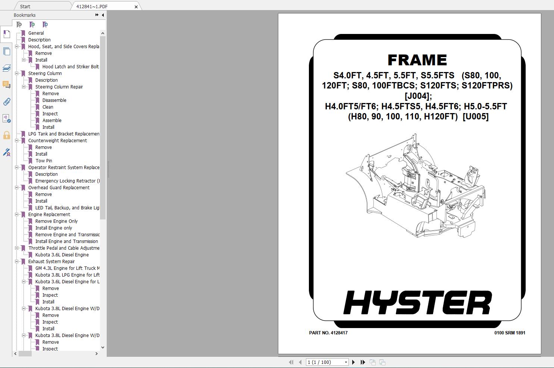Open the Layers panel icon

pyautogui.click(x=6, y=68)
